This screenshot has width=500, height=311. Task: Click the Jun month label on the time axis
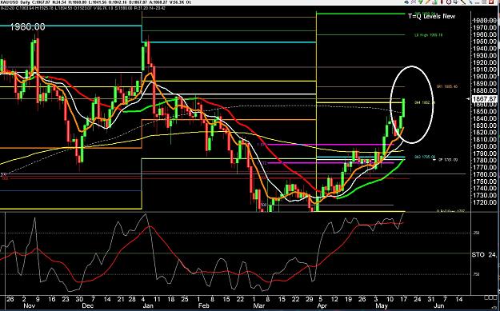tap(439, 305)
